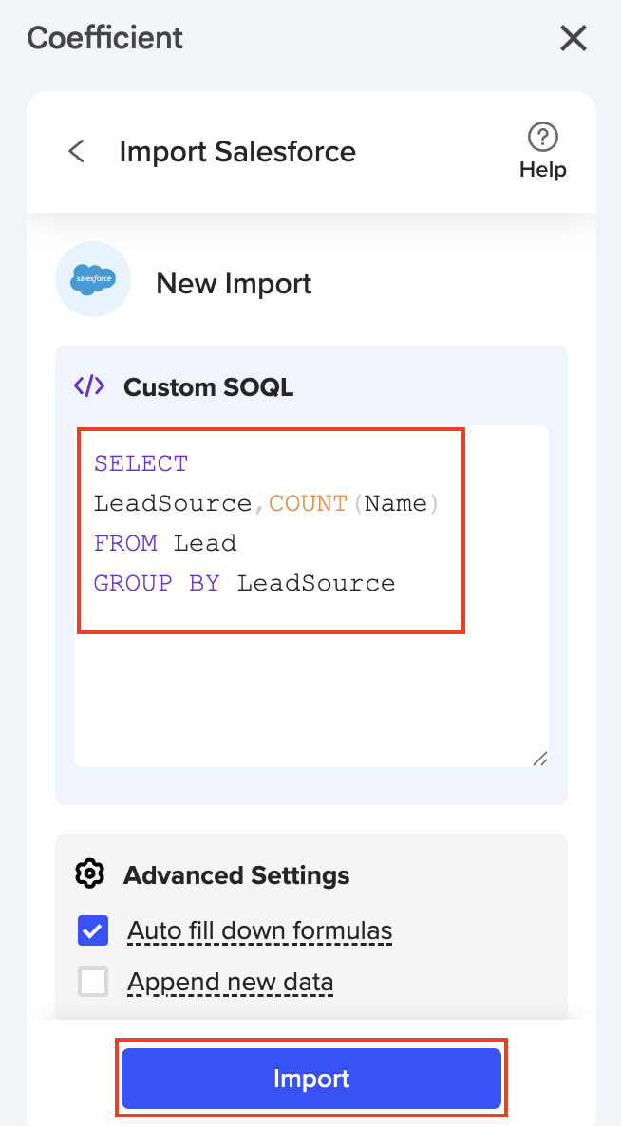Click the Import Salesforce header title

click(x=237, y=152)
